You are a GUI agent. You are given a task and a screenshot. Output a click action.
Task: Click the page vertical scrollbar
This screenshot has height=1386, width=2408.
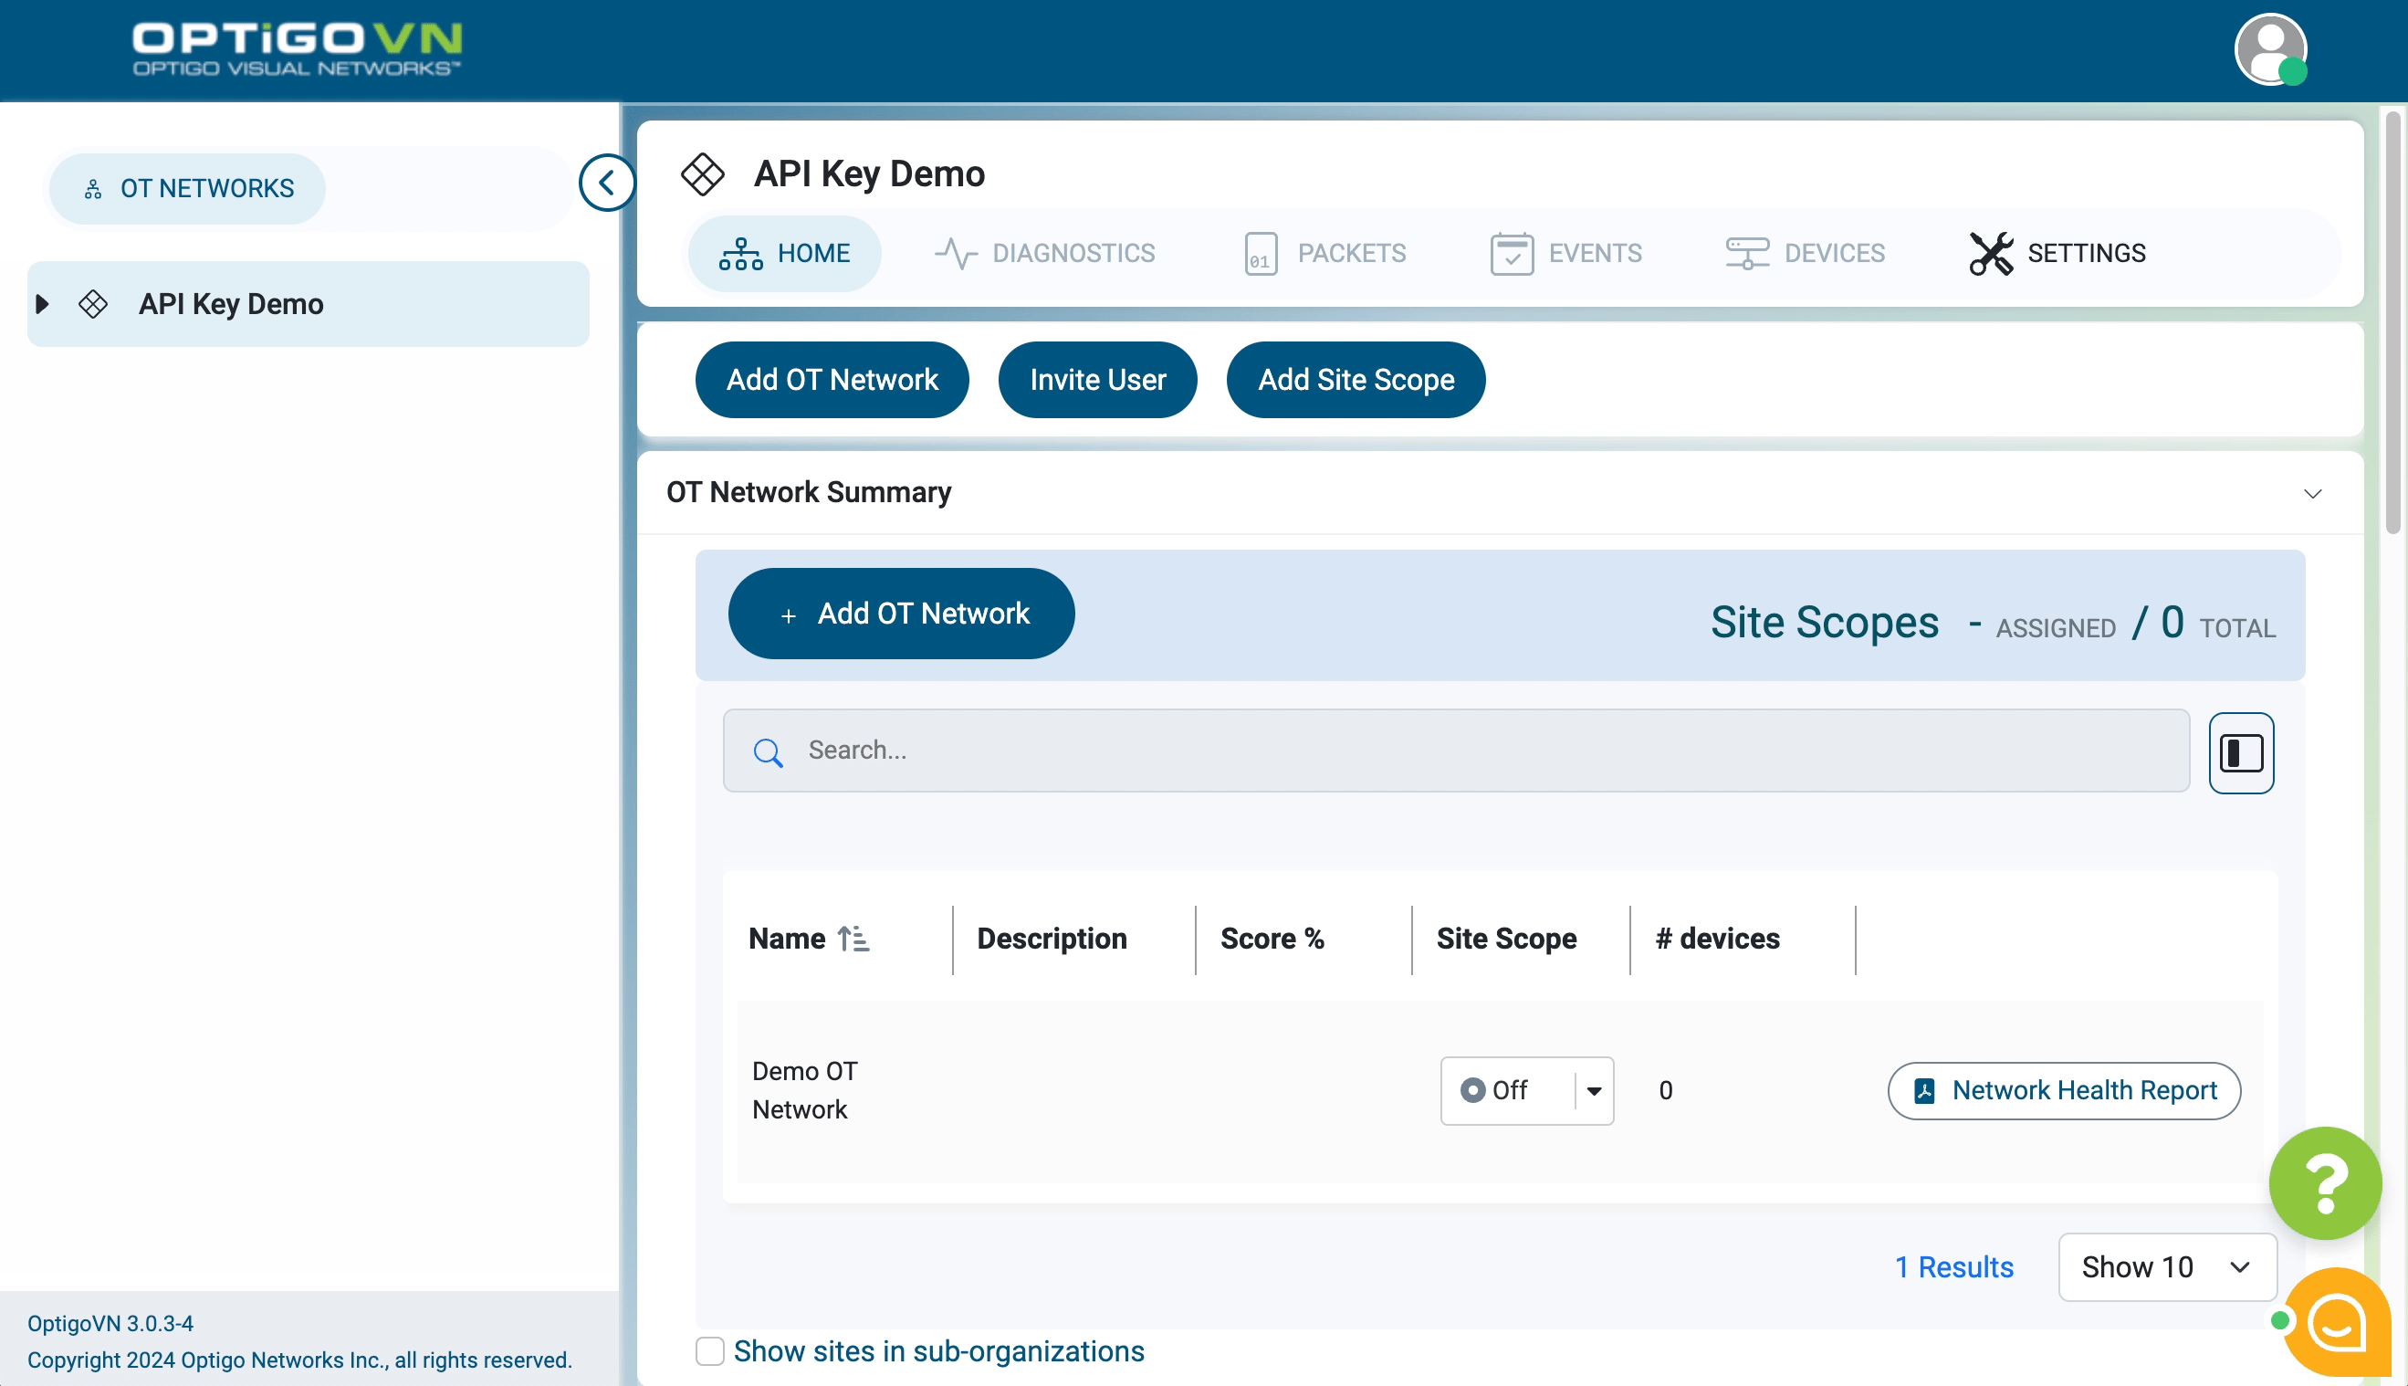(2392, 323)
